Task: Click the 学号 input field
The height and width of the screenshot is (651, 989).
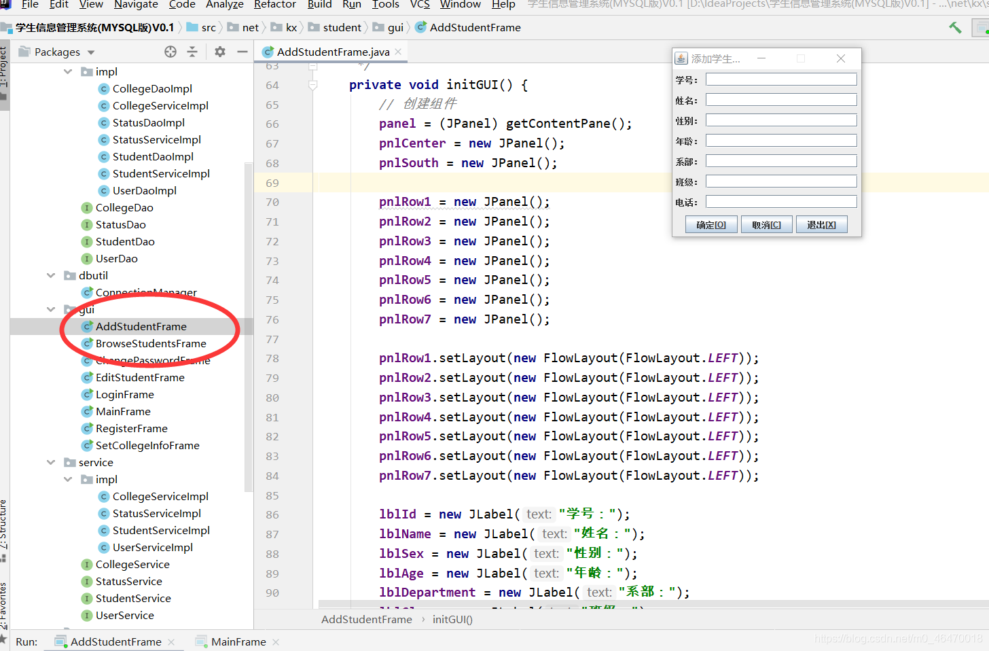Action: tap(781, 80)
